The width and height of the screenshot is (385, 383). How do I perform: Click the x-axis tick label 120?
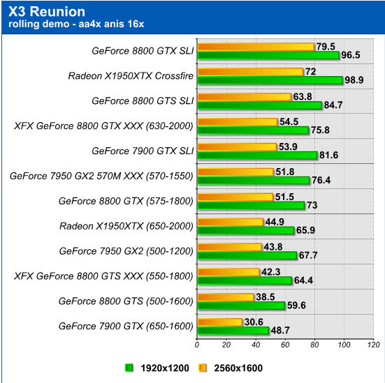click(x=373, y=345)
